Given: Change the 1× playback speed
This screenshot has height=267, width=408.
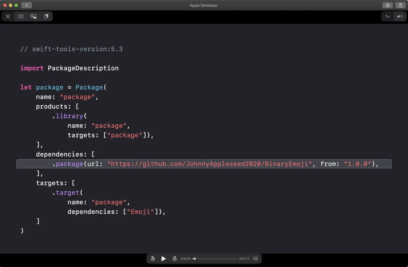Looking at the screenshot, I should coord(387,16).
